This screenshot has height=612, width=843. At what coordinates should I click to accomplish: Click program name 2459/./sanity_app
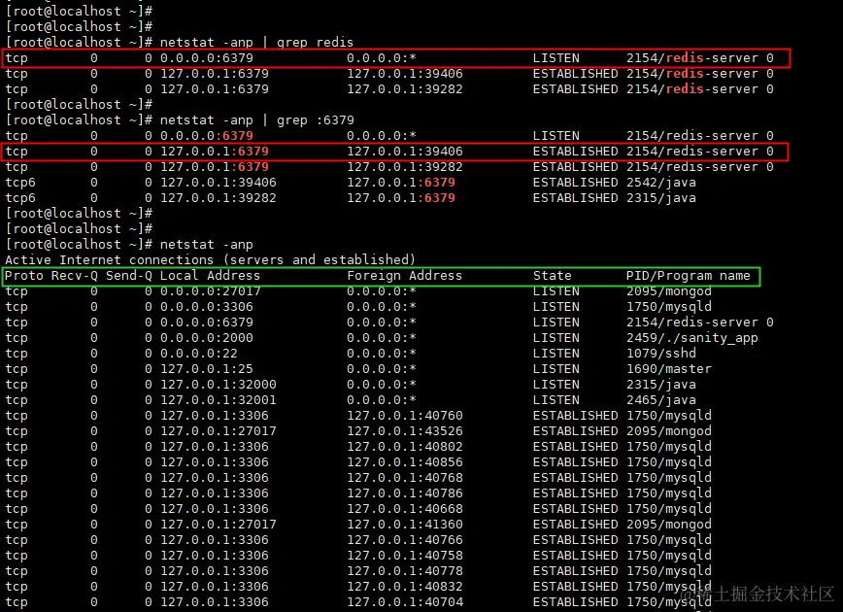691,338
